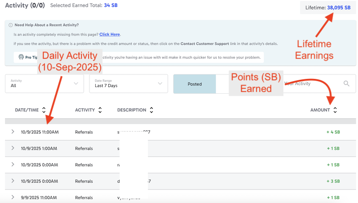Click the 10/9/2025 1:00AM date cell

point(39,149)
